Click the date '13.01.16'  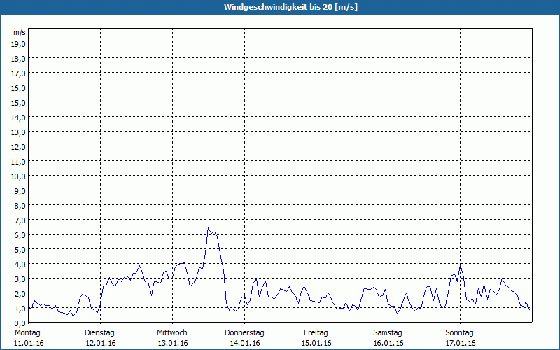pos(173,344)
